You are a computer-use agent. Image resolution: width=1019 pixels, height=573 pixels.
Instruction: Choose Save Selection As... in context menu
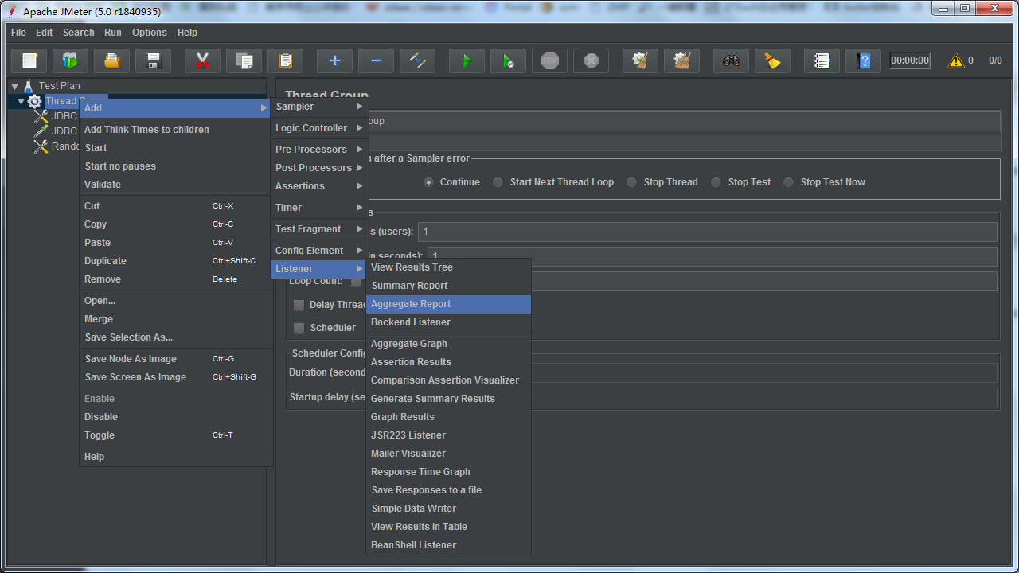[x=176, y=337]
